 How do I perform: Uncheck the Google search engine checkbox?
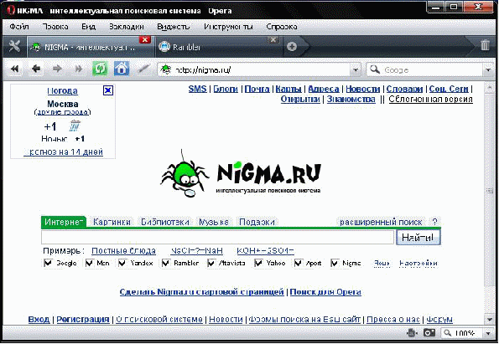click(48, 263)
